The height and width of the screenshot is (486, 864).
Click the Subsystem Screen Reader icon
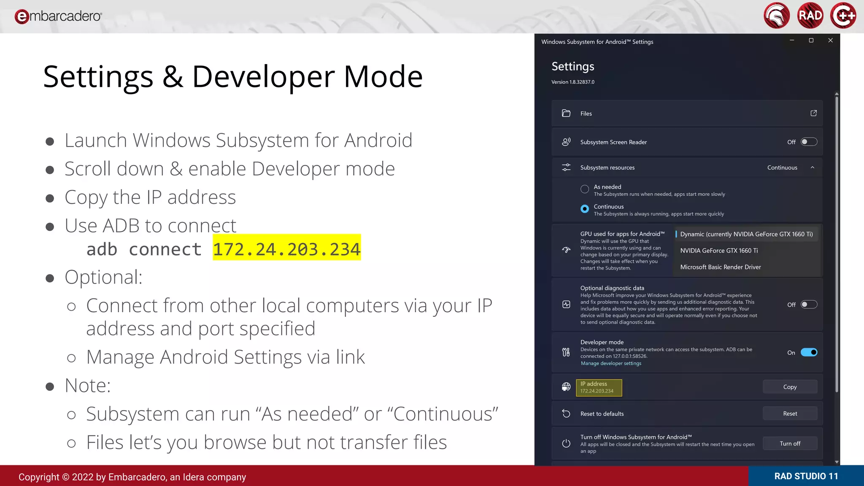(566, 142)
